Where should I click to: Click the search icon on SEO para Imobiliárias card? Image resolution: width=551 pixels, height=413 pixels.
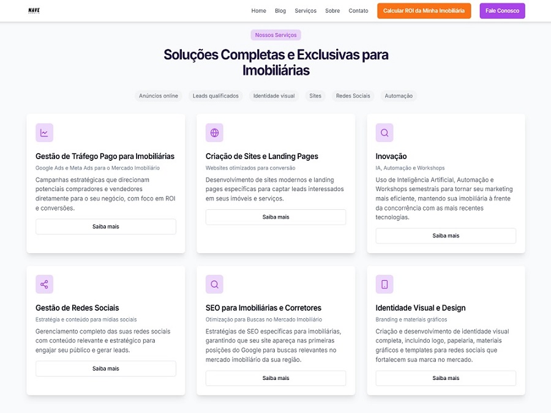click(x=214, y=285)
